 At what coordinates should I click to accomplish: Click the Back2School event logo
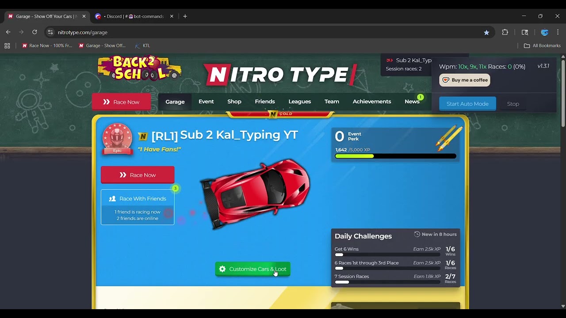(139, 68)
